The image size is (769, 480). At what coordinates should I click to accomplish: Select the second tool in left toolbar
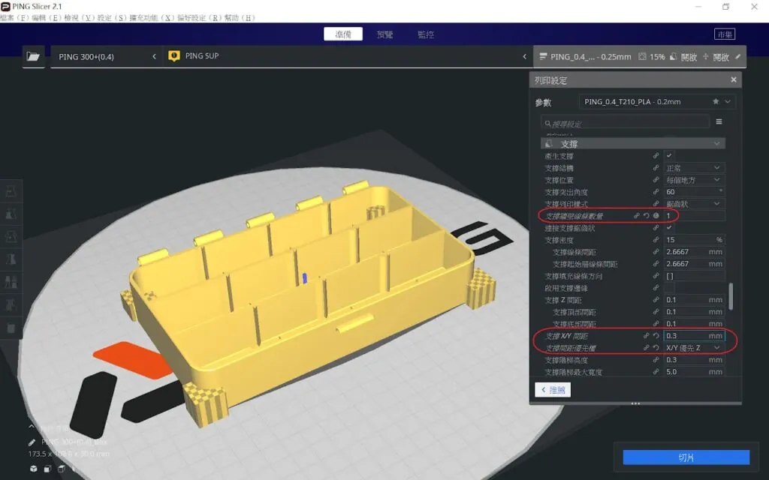tap(11, 214)
